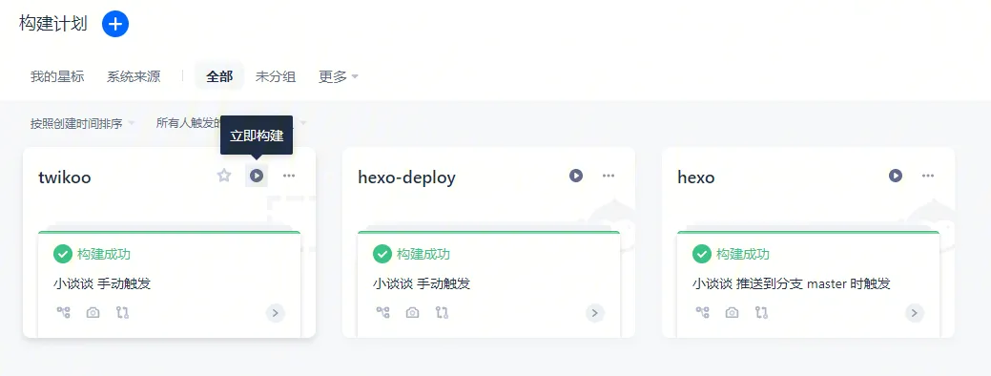Click 小谈谈 手动触发 text in twikoo card
This screenshot has height=376, width=991.
[x=102, y=283]
